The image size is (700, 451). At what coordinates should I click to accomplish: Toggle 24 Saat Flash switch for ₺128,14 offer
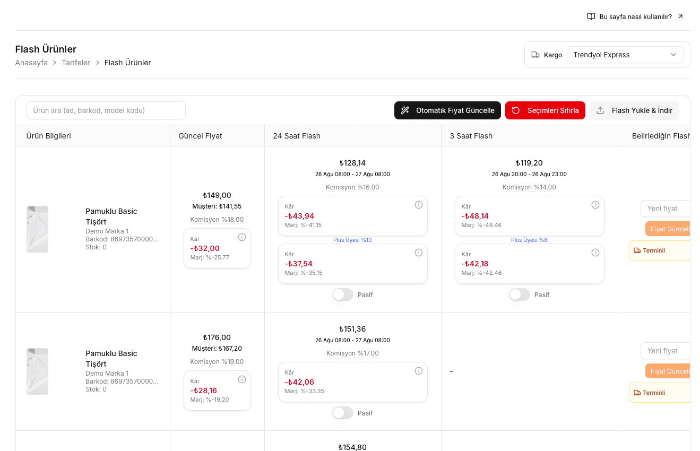(343, 294)
